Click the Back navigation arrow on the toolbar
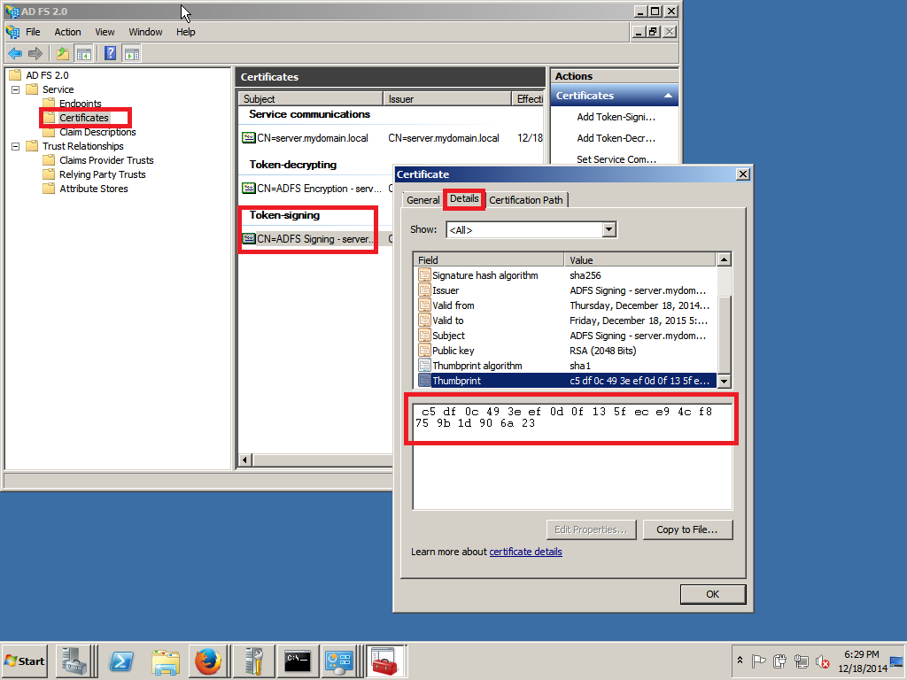 tap(15, 53)
